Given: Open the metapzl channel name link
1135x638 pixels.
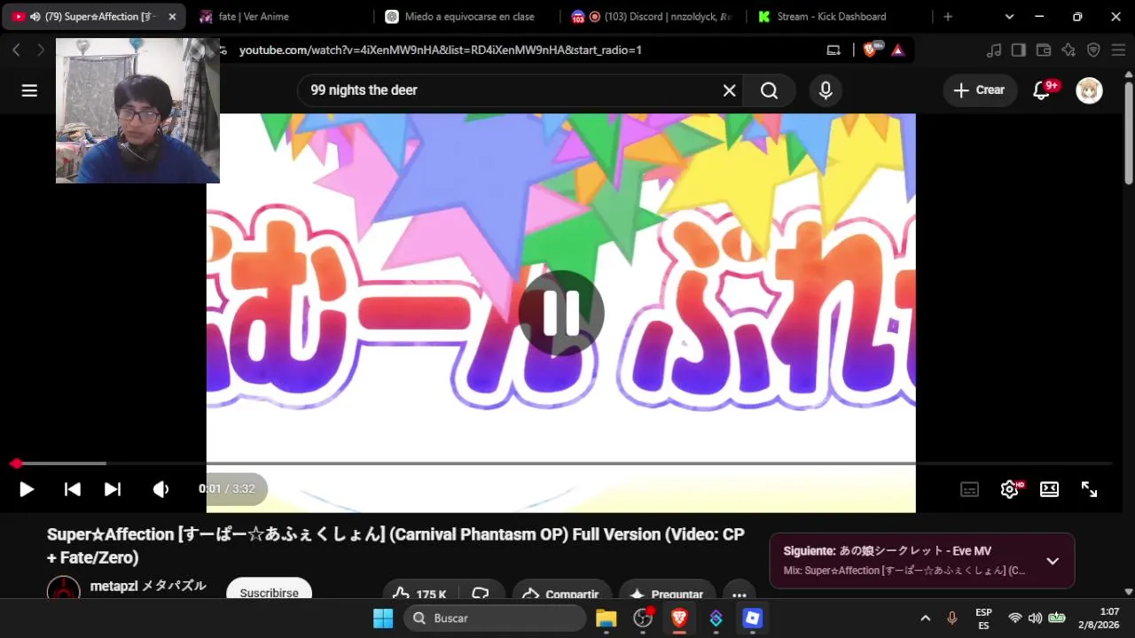Looking at the screenshot, I should 148,586.
